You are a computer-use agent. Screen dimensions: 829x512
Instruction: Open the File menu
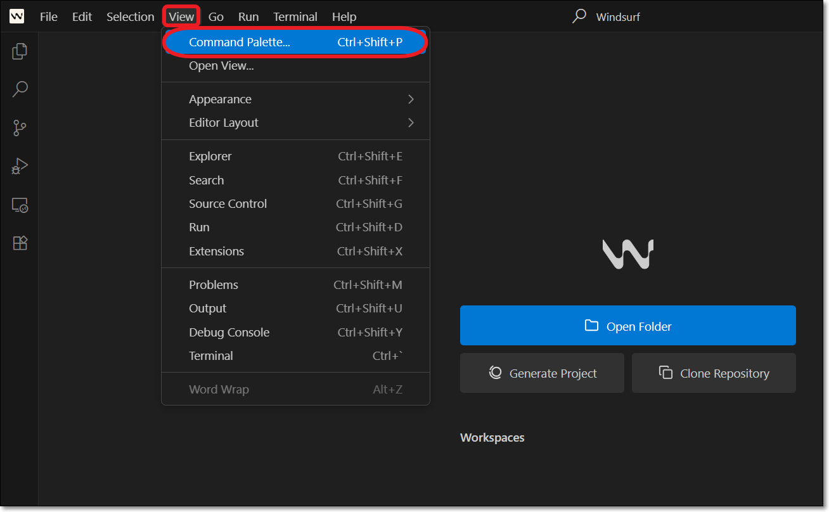[x=48, y=16]
